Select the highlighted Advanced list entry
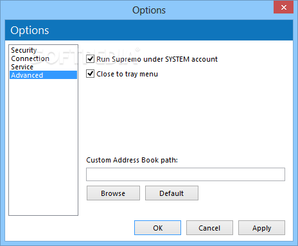The height and width of the screenshot is (246, 298). pos(43,75)
